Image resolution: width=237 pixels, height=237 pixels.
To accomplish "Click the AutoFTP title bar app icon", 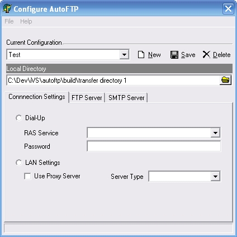I will (x=7, y=8).
